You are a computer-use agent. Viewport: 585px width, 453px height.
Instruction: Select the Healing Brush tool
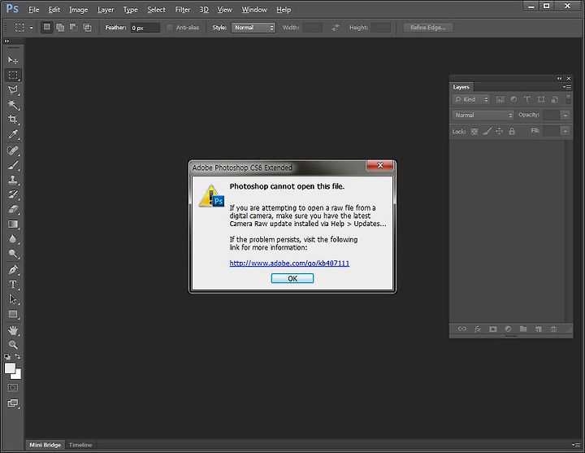click(x=13, y=150)
